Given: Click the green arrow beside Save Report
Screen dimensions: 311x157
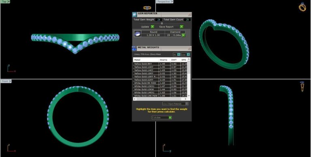Looking at the screenshot, I should point(181,27).
